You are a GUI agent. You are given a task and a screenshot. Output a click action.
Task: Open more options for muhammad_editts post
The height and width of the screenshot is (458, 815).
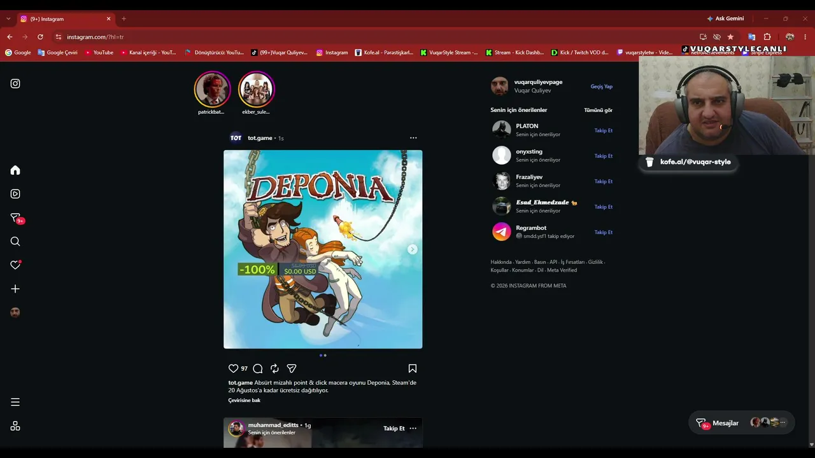click(x=413, y=428)
